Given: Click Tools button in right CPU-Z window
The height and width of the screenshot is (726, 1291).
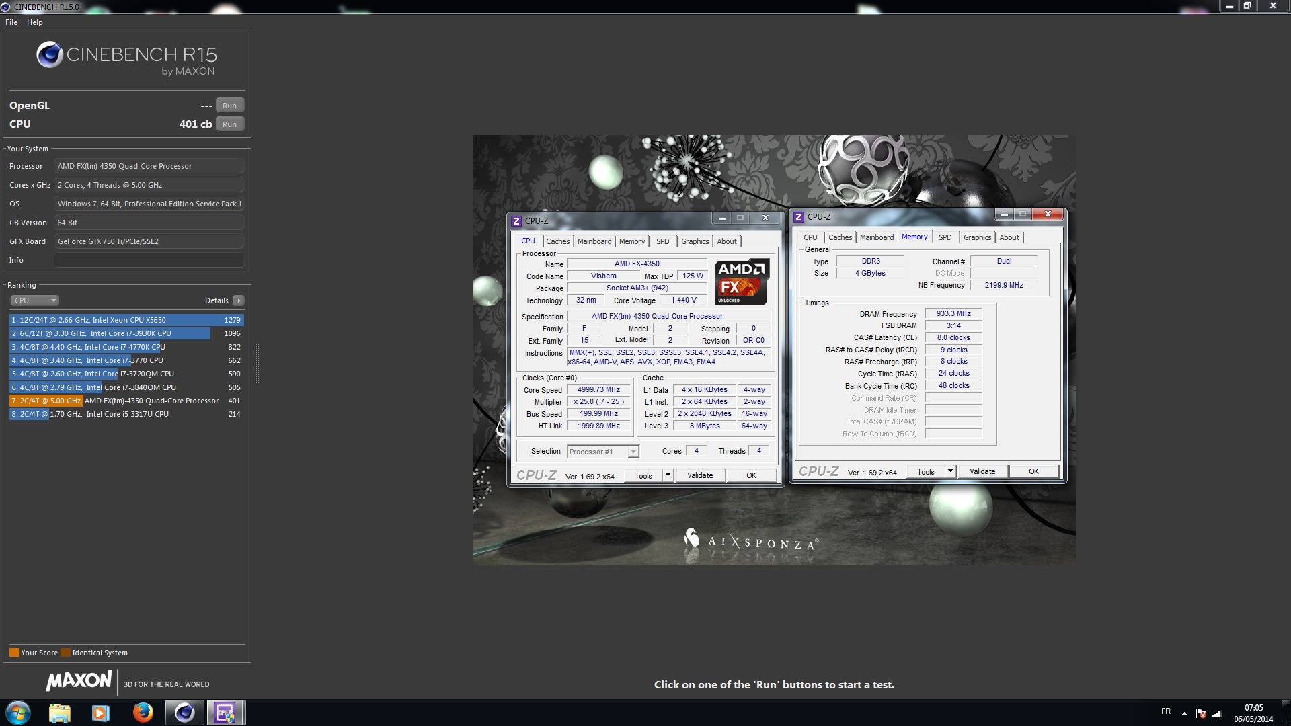Looking at the screenshot, I should pos(926,471).
